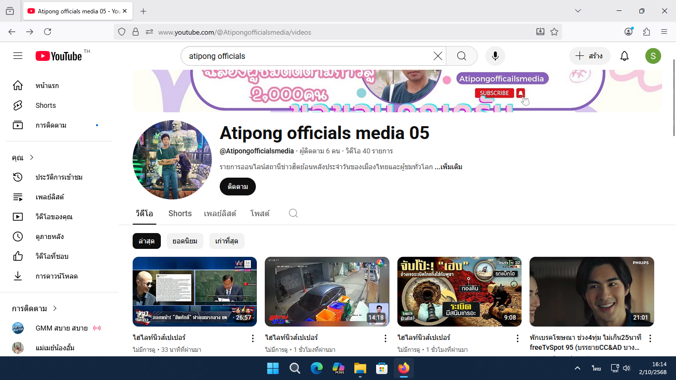The width and height of the screenshot is (676, 380).
Task: Open Firefox application menu
Action: (664, 32)
